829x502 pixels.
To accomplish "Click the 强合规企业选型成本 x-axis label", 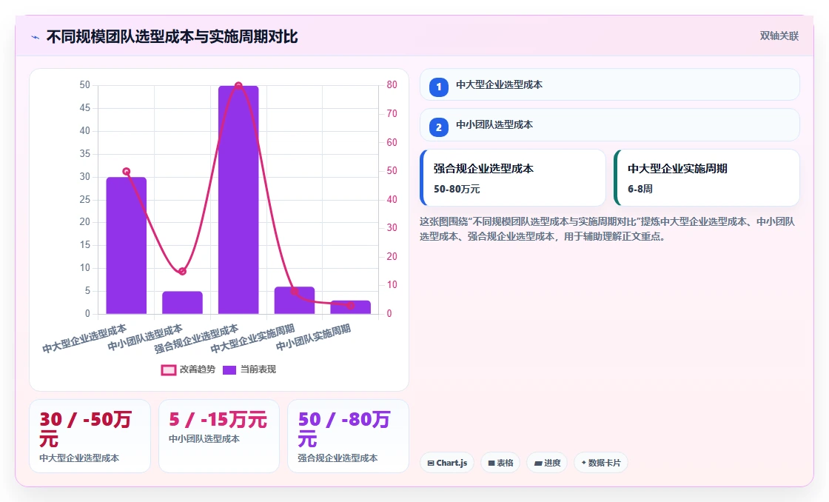I will (x=197, y=339).
